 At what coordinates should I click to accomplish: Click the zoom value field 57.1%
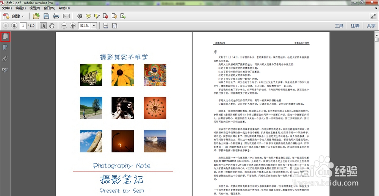(85, 26)
